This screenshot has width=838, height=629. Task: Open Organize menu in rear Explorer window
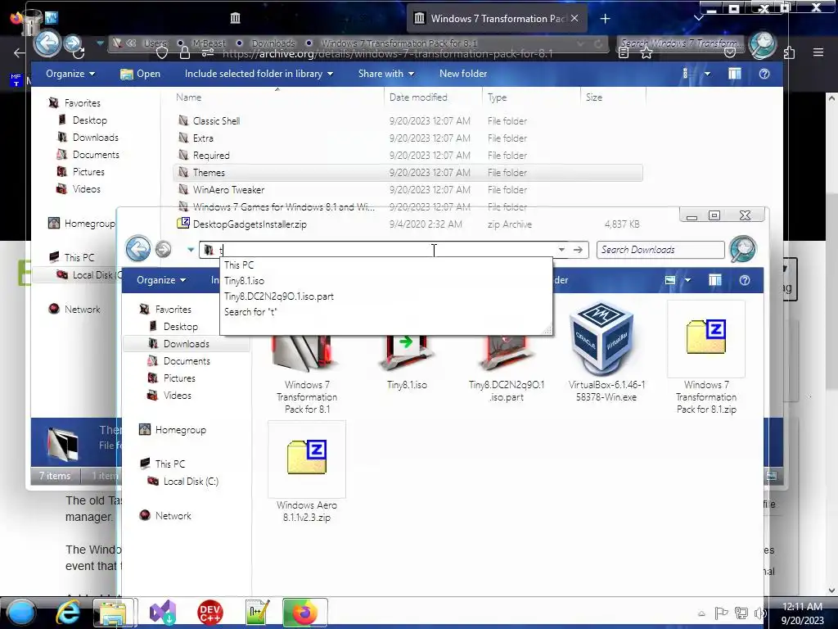(x=70, y=74)
